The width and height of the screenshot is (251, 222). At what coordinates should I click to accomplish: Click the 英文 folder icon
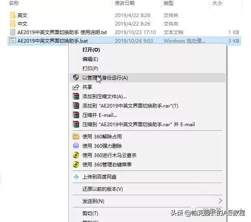point(13,15)
